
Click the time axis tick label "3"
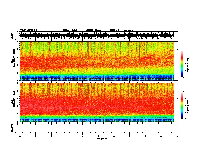point(67,136)
